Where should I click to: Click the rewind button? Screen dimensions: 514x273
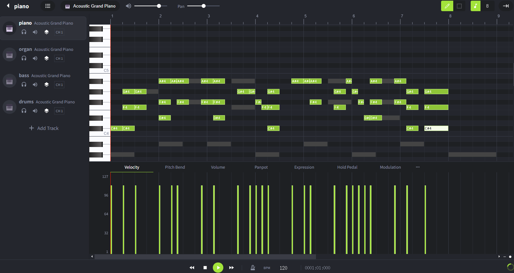pos(192,268)
